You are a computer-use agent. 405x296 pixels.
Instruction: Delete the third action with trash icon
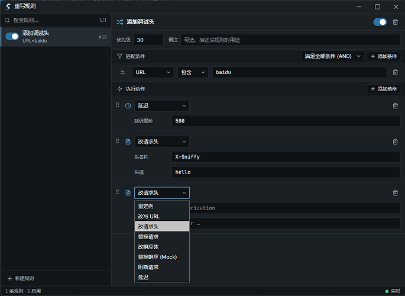(395, 193)
